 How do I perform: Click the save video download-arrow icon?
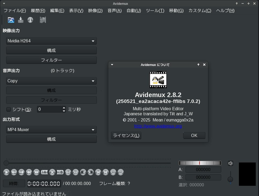coord(21,20)
